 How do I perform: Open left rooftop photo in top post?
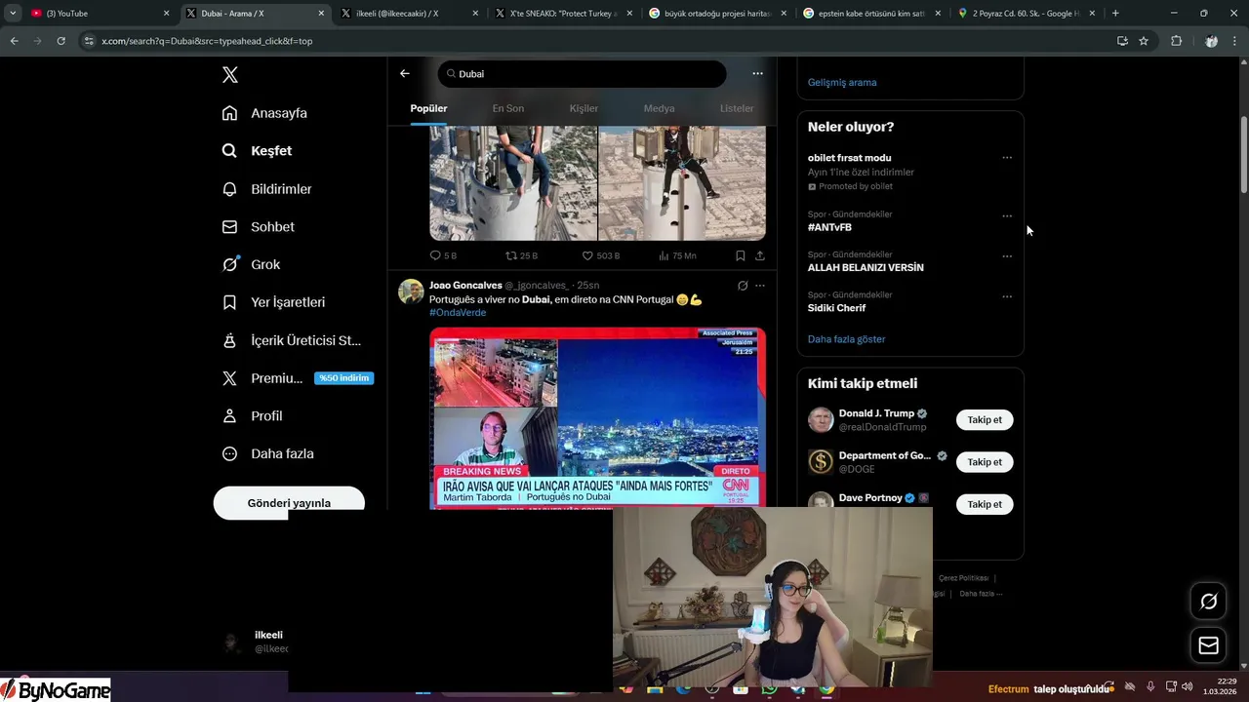[513, 182]
